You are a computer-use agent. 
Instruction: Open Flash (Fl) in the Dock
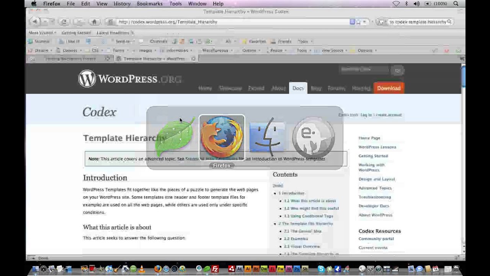tap(272, 269)
